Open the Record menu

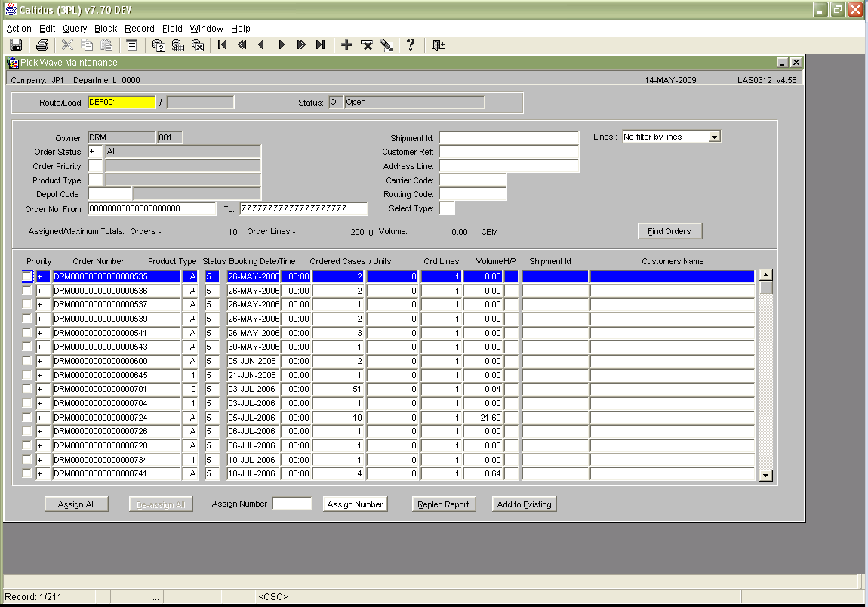[140, 28]
